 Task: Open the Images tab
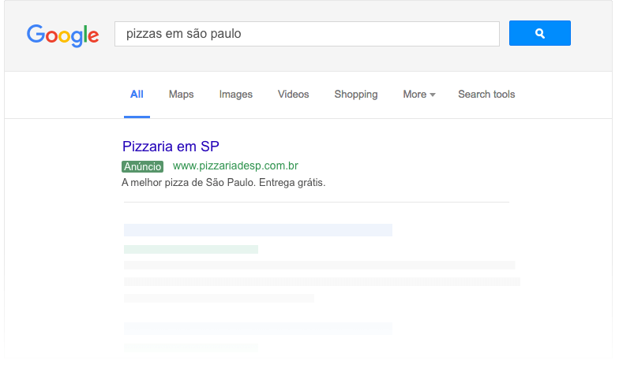[235, 95]
